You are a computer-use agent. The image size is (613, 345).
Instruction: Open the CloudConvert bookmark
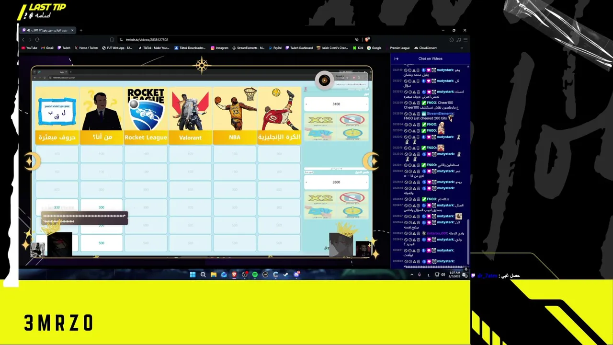(x=425, y=48)
